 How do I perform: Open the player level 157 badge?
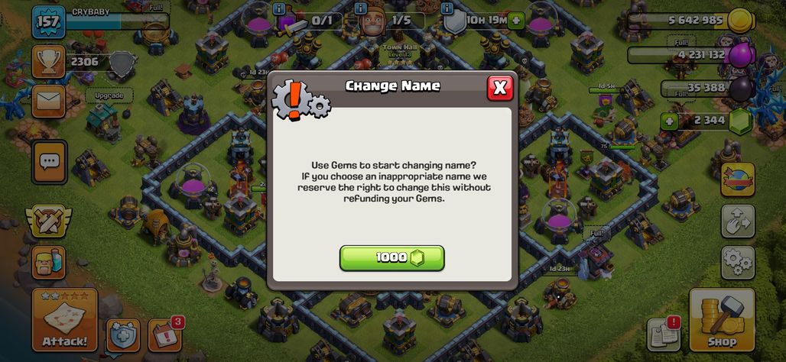click(49, 21)
